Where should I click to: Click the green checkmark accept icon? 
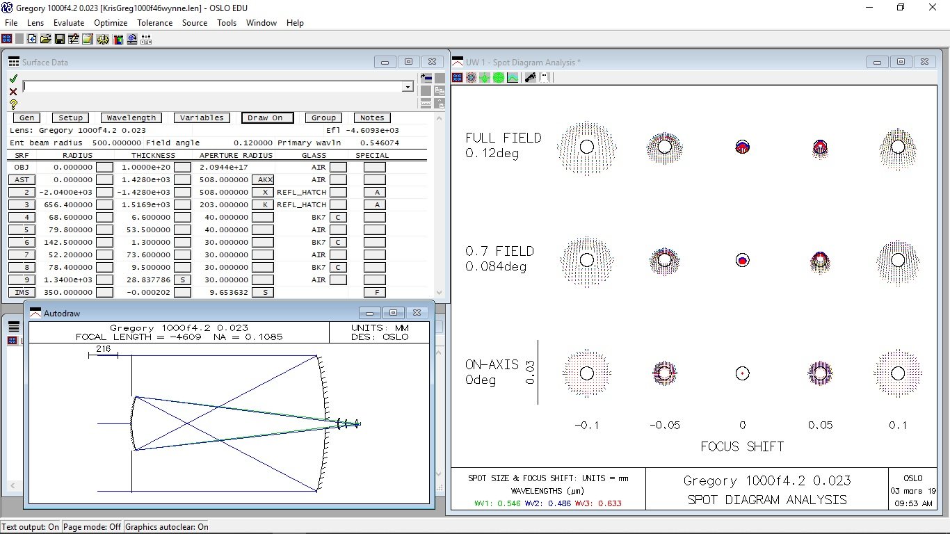(13, 79)
